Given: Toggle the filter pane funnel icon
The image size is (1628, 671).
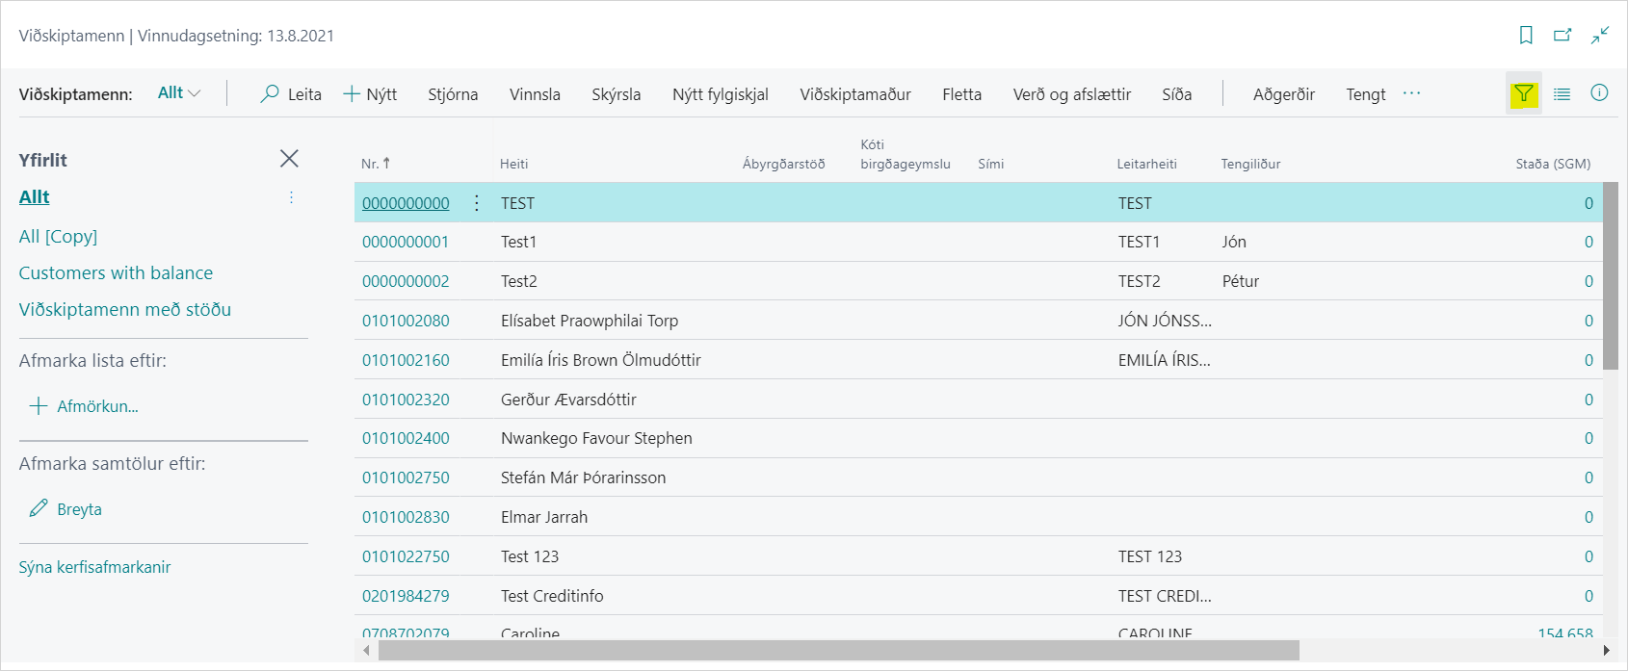Looking at the screenshot, I should click(x=1523, y=93).
